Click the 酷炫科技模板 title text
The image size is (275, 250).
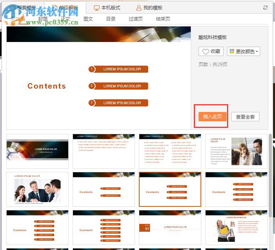(213, 37)
